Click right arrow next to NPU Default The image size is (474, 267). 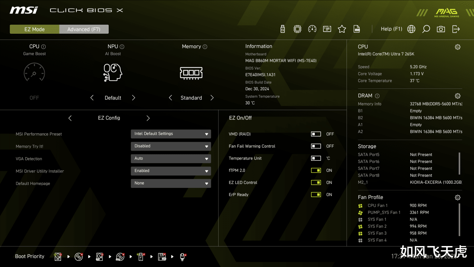134,98
